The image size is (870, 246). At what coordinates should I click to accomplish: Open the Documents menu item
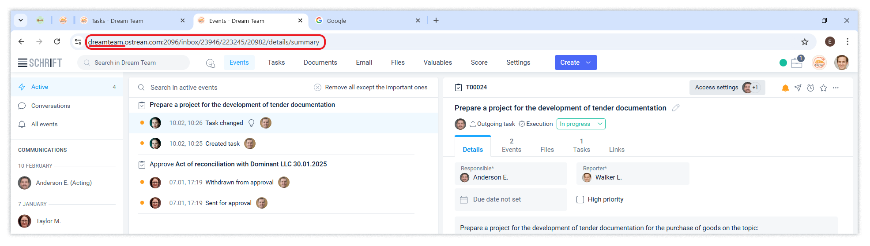point(320,62)
